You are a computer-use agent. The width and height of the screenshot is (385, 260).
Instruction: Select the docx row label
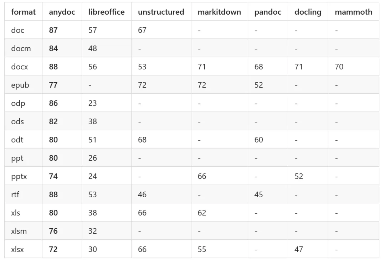(19, 67)
